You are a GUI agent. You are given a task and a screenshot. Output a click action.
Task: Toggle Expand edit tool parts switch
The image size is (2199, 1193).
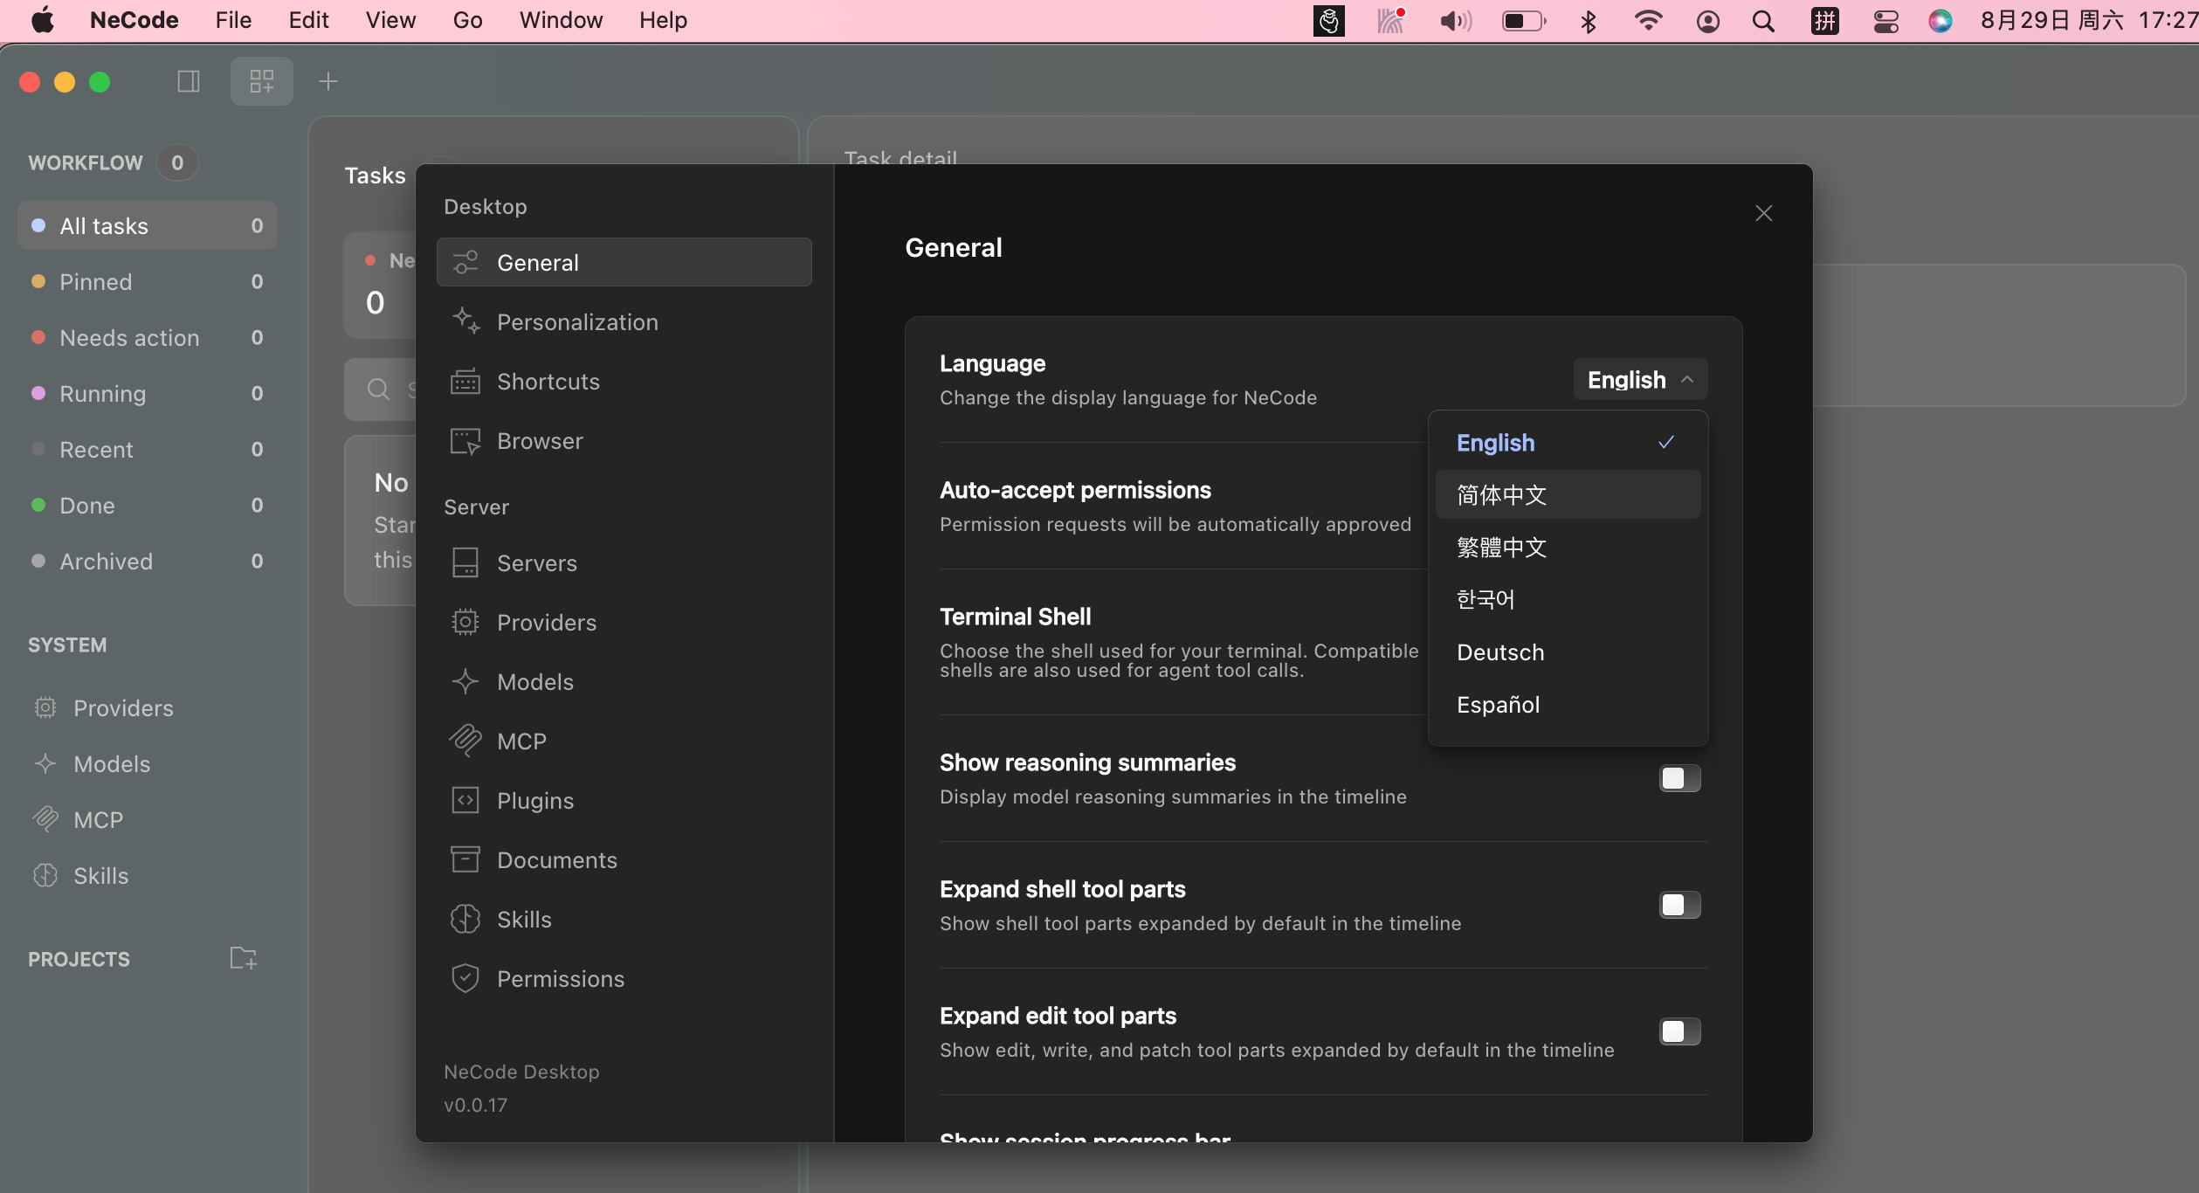tap(1679, 1031)
